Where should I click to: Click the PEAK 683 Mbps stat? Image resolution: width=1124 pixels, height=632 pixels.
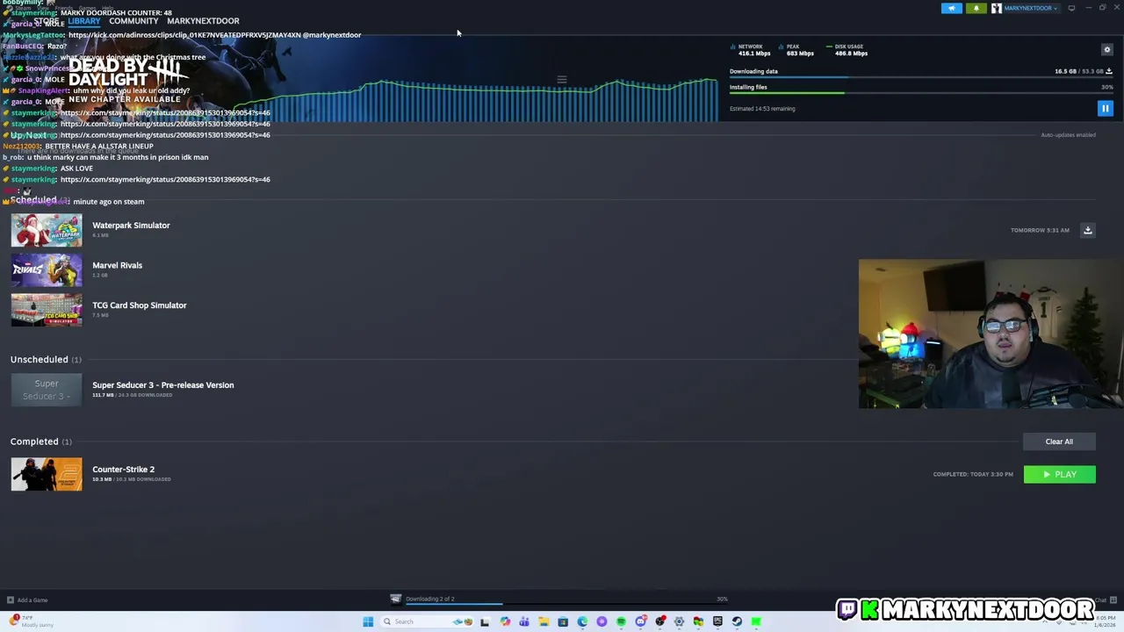coord(796,50)
